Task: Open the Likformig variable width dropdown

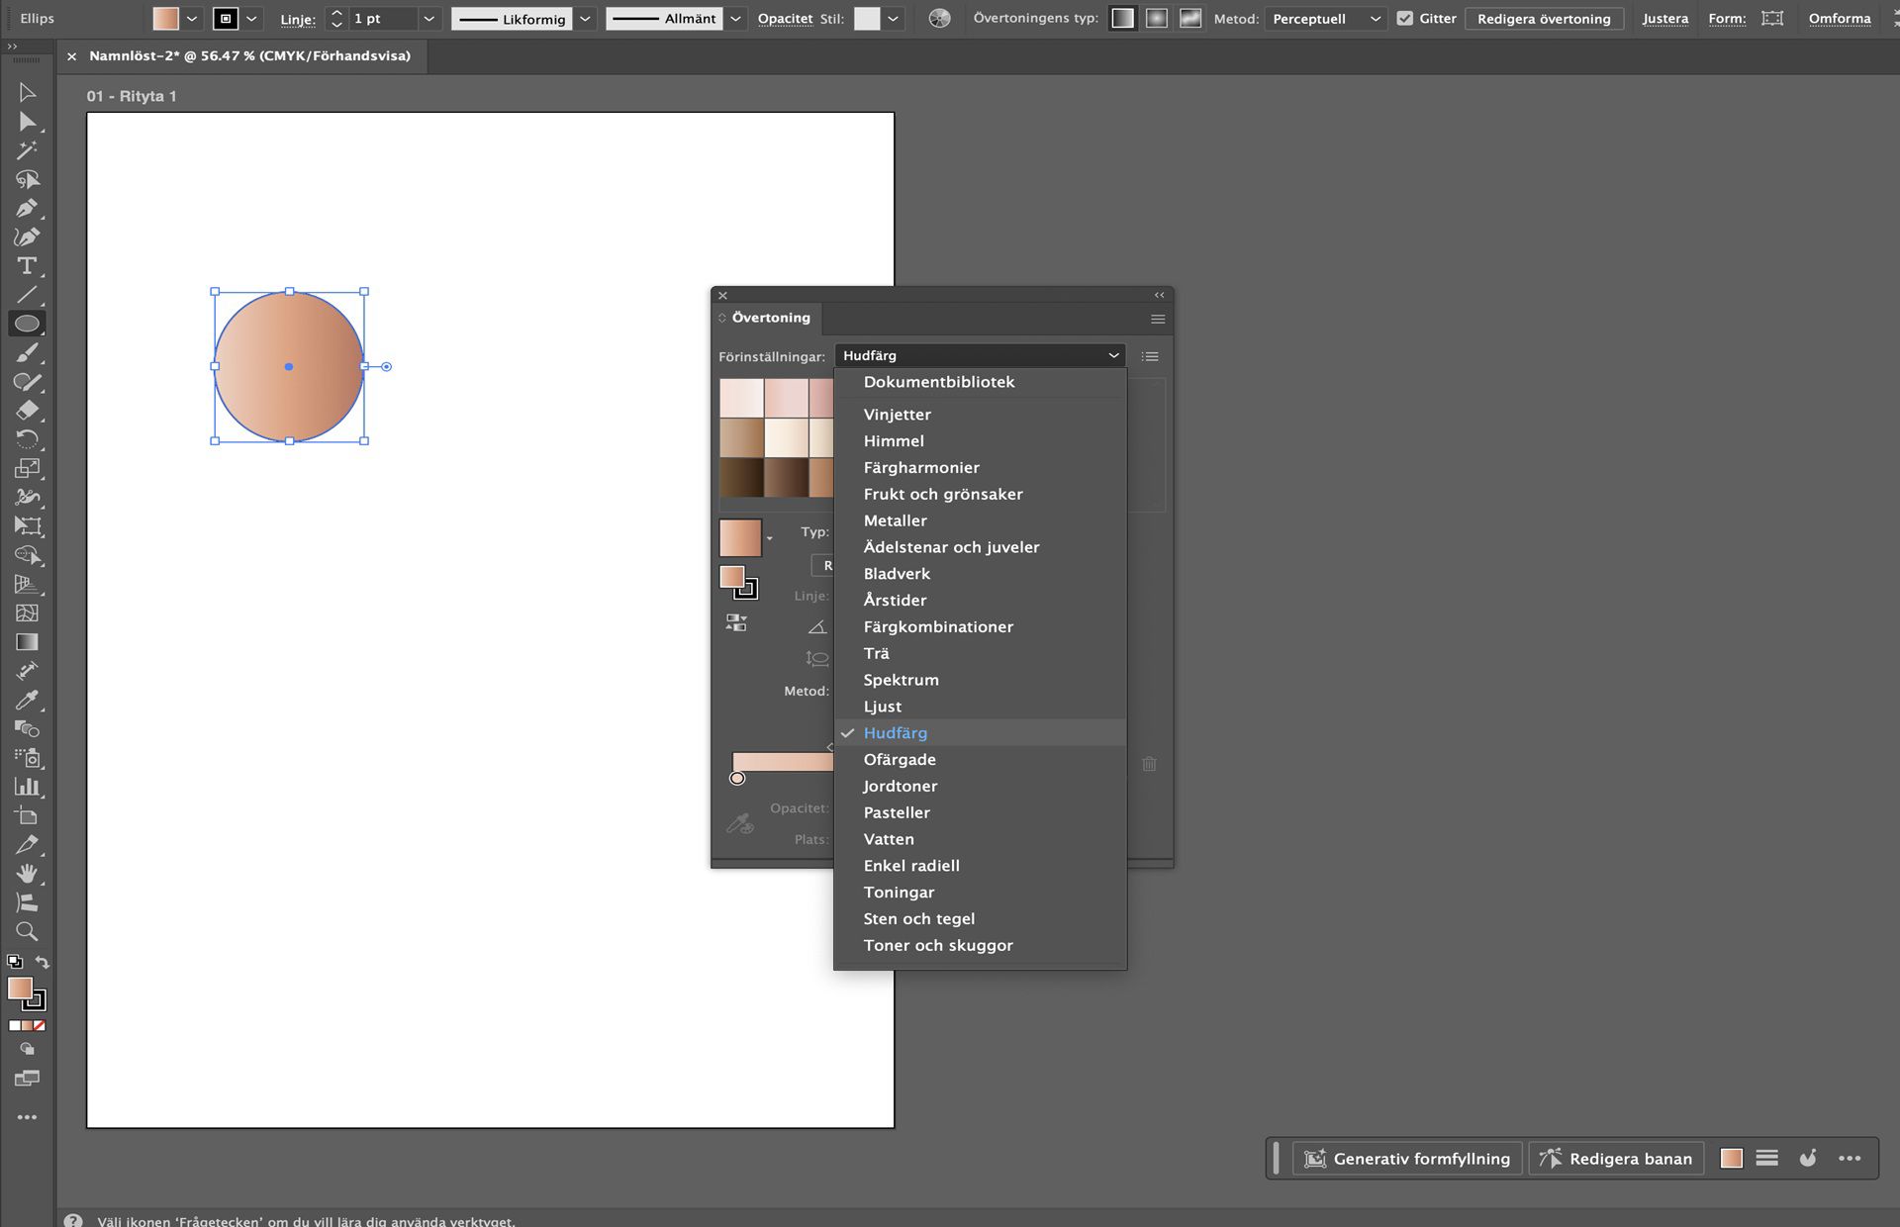Action: [x=584, y=18]
